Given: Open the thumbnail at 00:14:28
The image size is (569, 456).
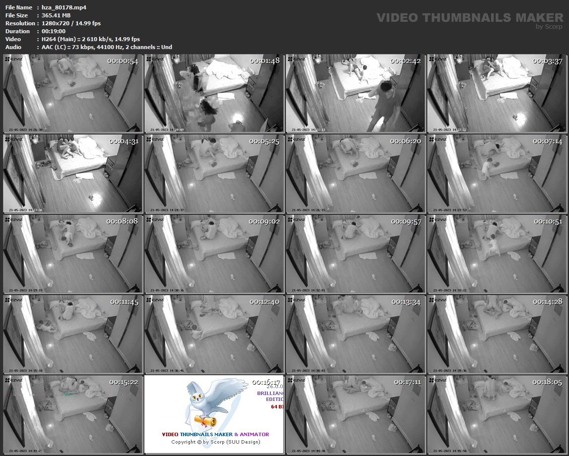Looking at the screenshot, I should tap(497, 334).
